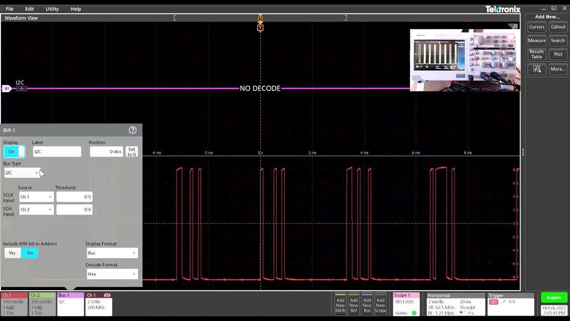Open the File menu
Viewport: 570px width, 321px height.
[x=9, y=9]
